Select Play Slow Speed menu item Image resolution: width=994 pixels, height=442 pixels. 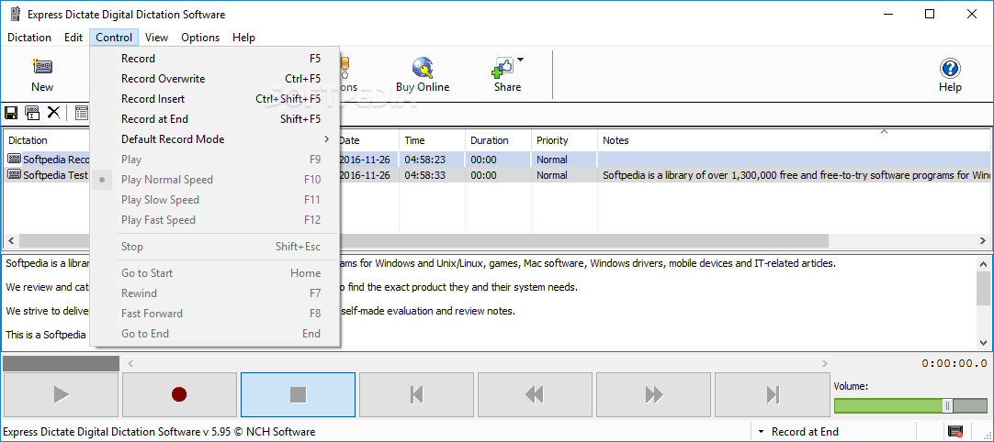click(x=215, y=200)
